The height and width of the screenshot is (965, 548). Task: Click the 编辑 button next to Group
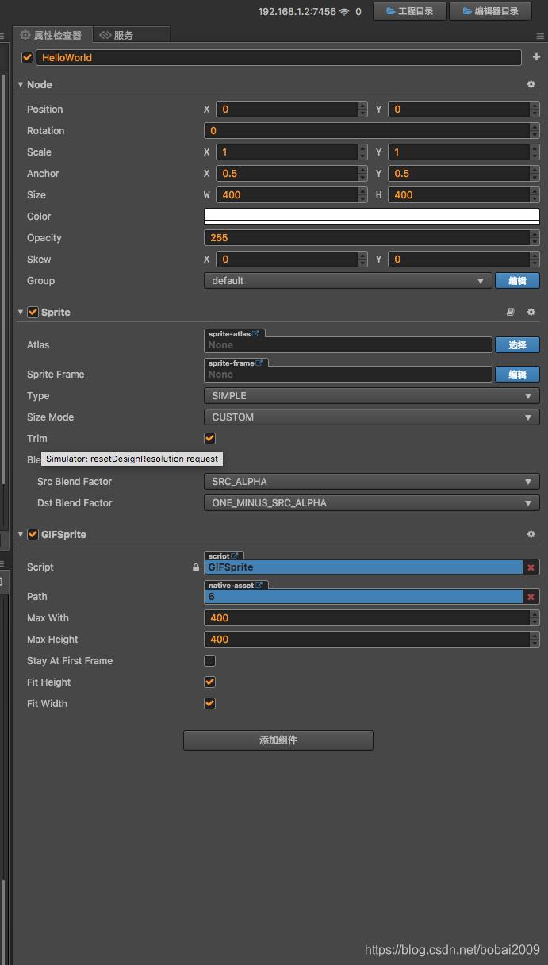point(517,281)
